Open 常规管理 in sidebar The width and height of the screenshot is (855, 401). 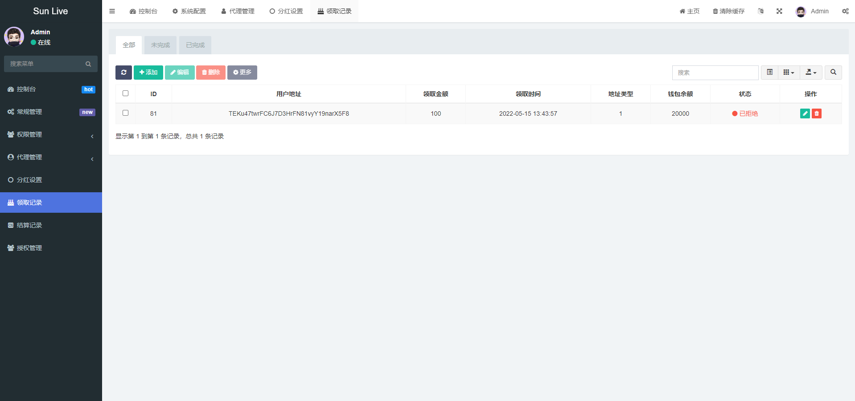pos(51,112)
